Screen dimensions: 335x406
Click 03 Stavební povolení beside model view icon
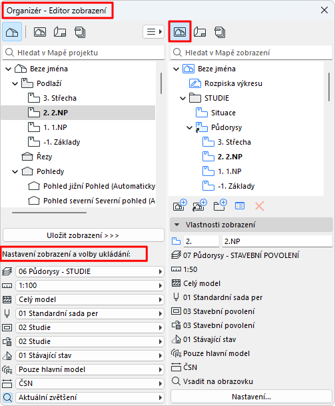pos(219,311)
